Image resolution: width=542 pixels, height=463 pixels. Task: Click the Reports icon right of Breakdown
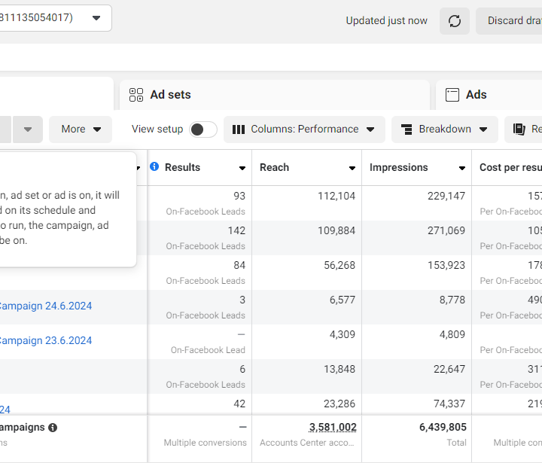tap(519, 129)
